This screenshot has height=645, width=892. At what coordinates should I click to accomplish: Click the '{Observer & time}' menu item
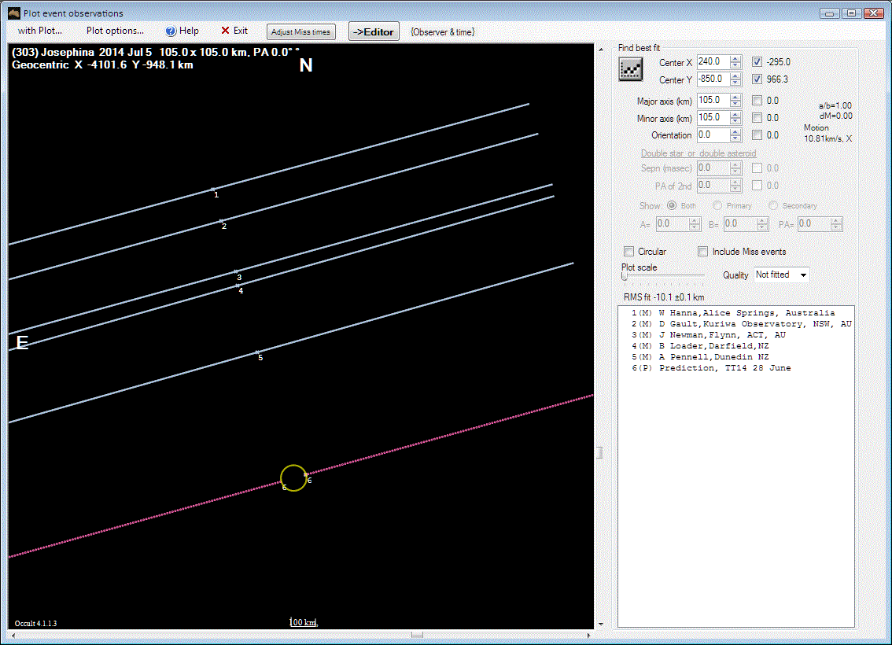[443, 31]
